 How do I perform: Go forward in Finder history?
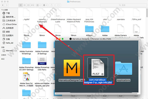7,5
